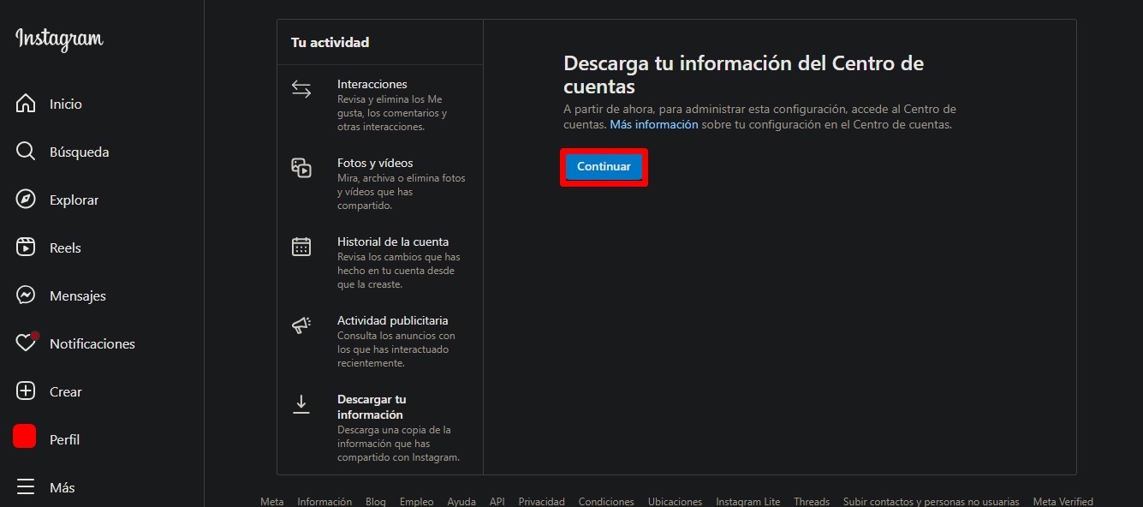Click the Descargar tu información download icon

click(301, 404)
